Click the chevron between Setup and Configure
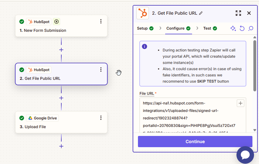 (x=160, y=28)
